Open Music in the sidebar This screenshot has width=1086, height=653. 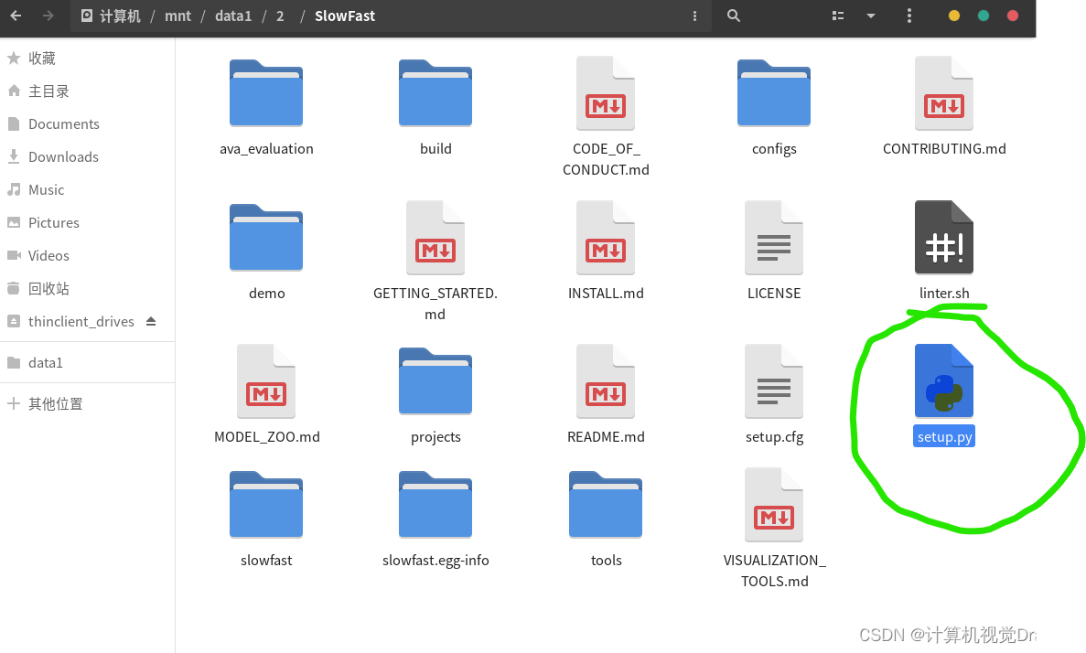pos(87,189)
